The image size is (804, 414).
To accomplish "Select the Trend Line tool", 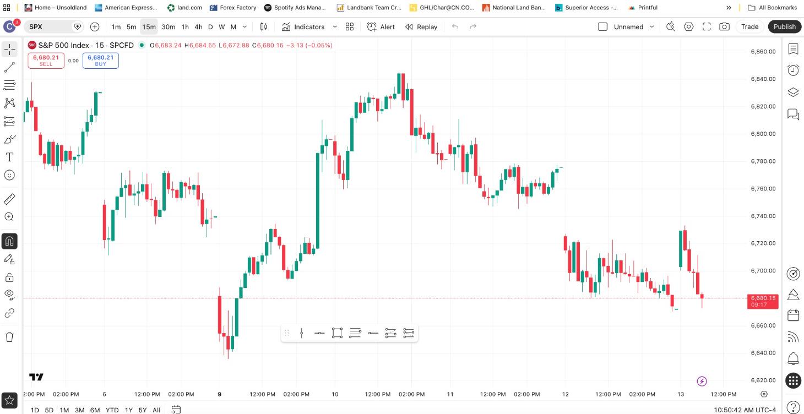I will tap(9, 67).
